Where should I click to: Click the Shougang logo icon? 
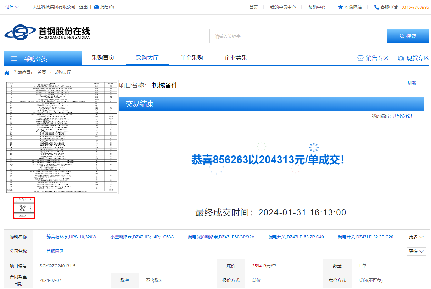[20, 33]
